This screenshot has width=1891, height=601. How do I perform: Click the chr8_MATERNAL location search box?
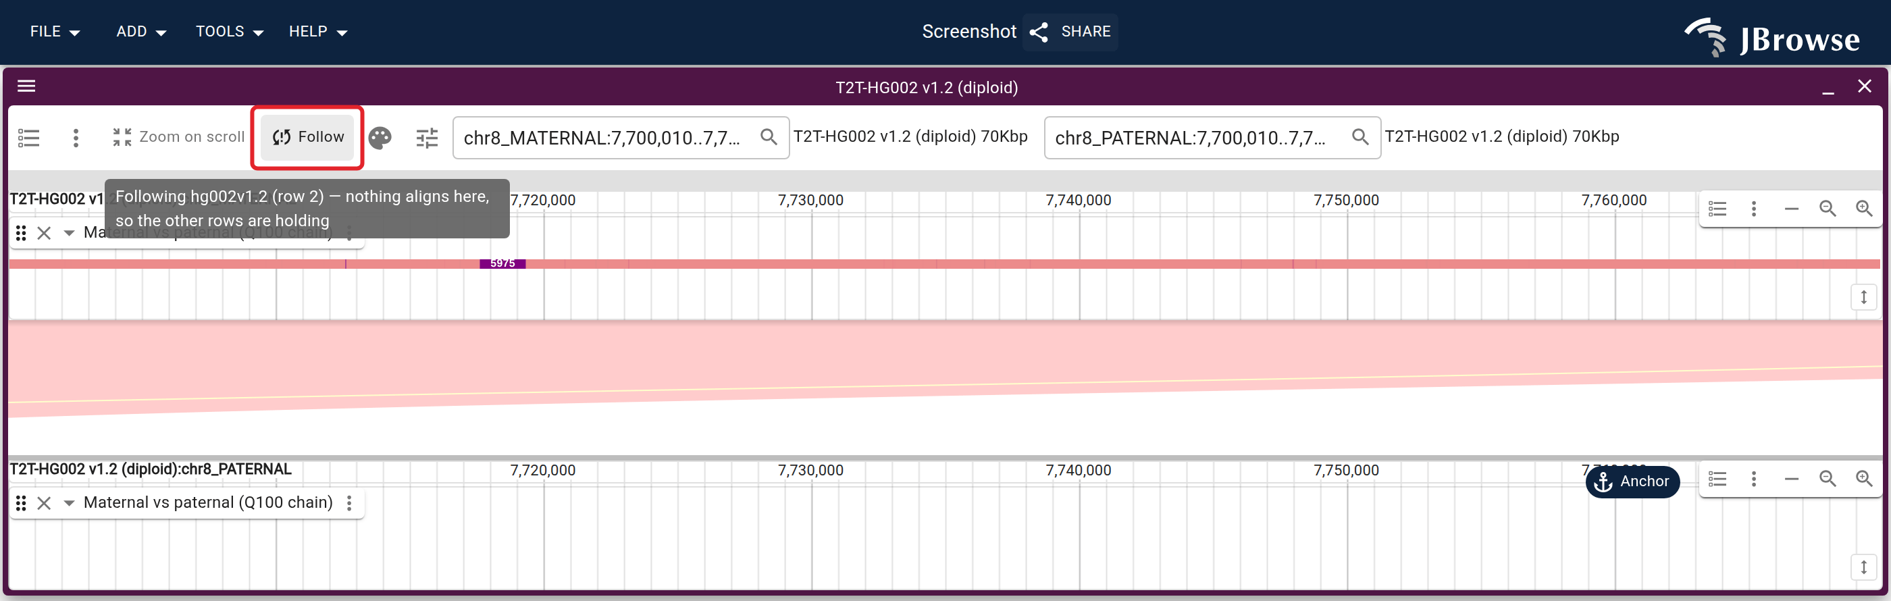621,137
